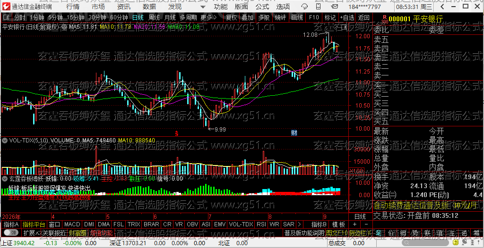The width and height of the screenshot is (484, 248).
Task: Open the 公式 menu
Action: click(262, 7)
